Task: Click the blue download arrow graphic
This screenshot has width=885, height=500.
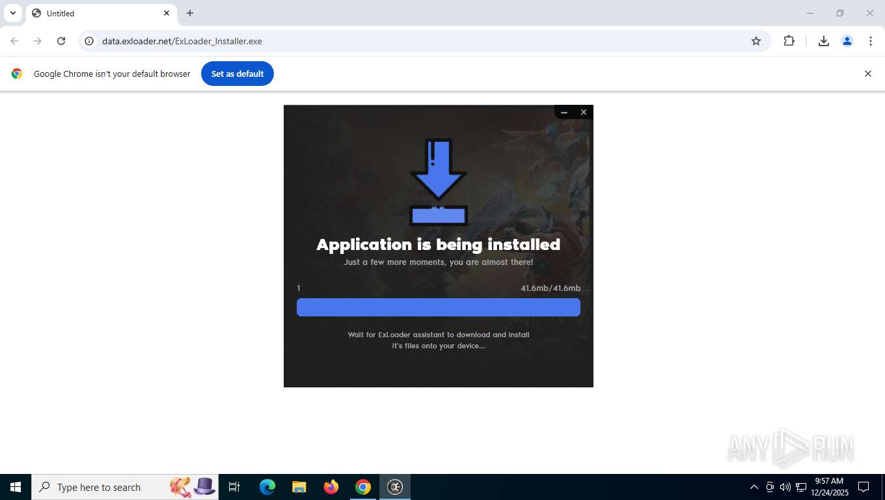Action: click(x=439, y=182)
